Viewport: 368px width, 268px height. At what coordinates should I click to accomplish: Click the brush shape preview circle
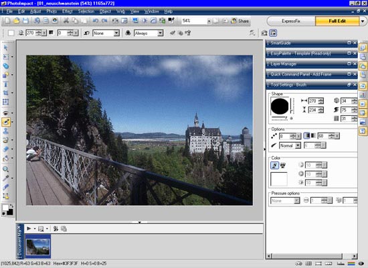[x=280, y=107]
